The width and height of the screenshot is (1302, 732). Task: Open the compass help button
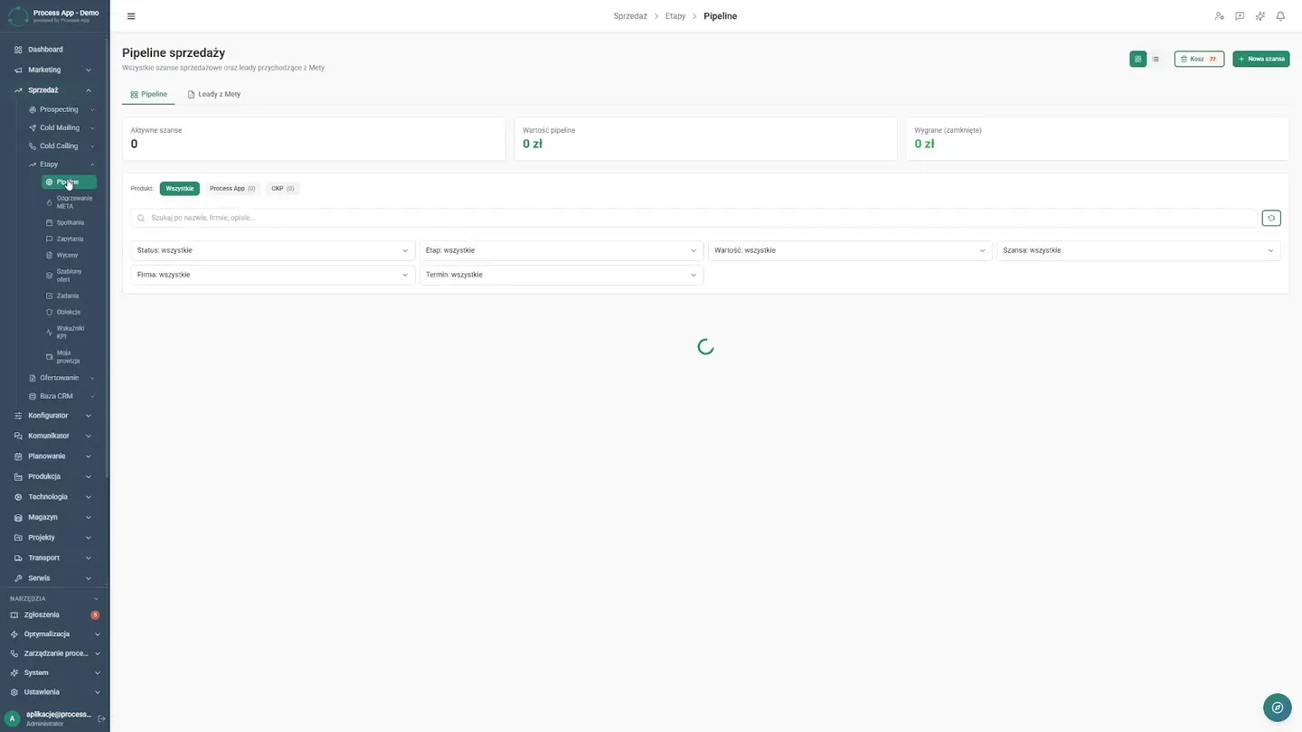[1277, 708]
